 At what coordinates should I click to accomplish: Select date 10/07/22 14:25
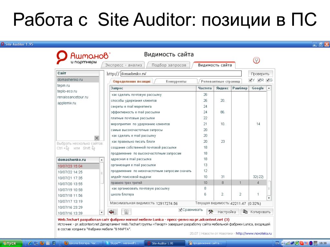pyautogui.click(x=78, y=172)
